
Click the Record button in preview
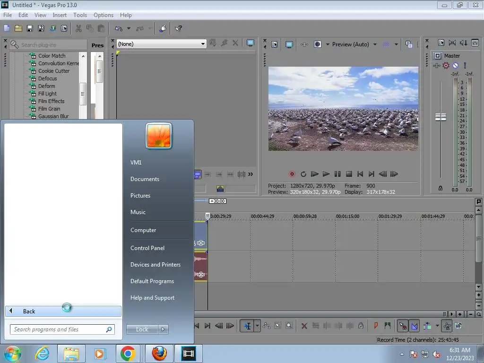click(x=292, y=174)
